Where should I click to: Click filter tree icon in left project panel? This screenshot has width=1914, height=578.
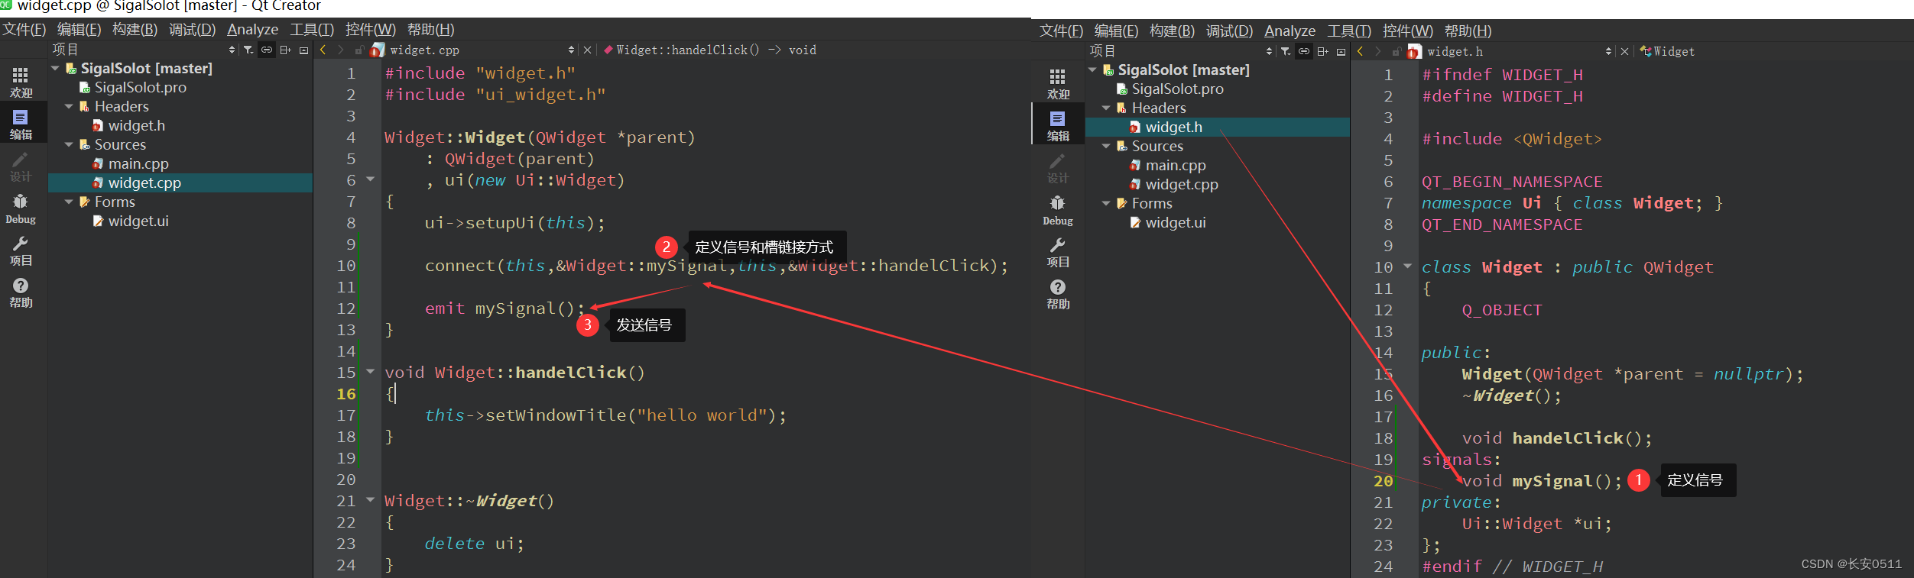point(248,50)
